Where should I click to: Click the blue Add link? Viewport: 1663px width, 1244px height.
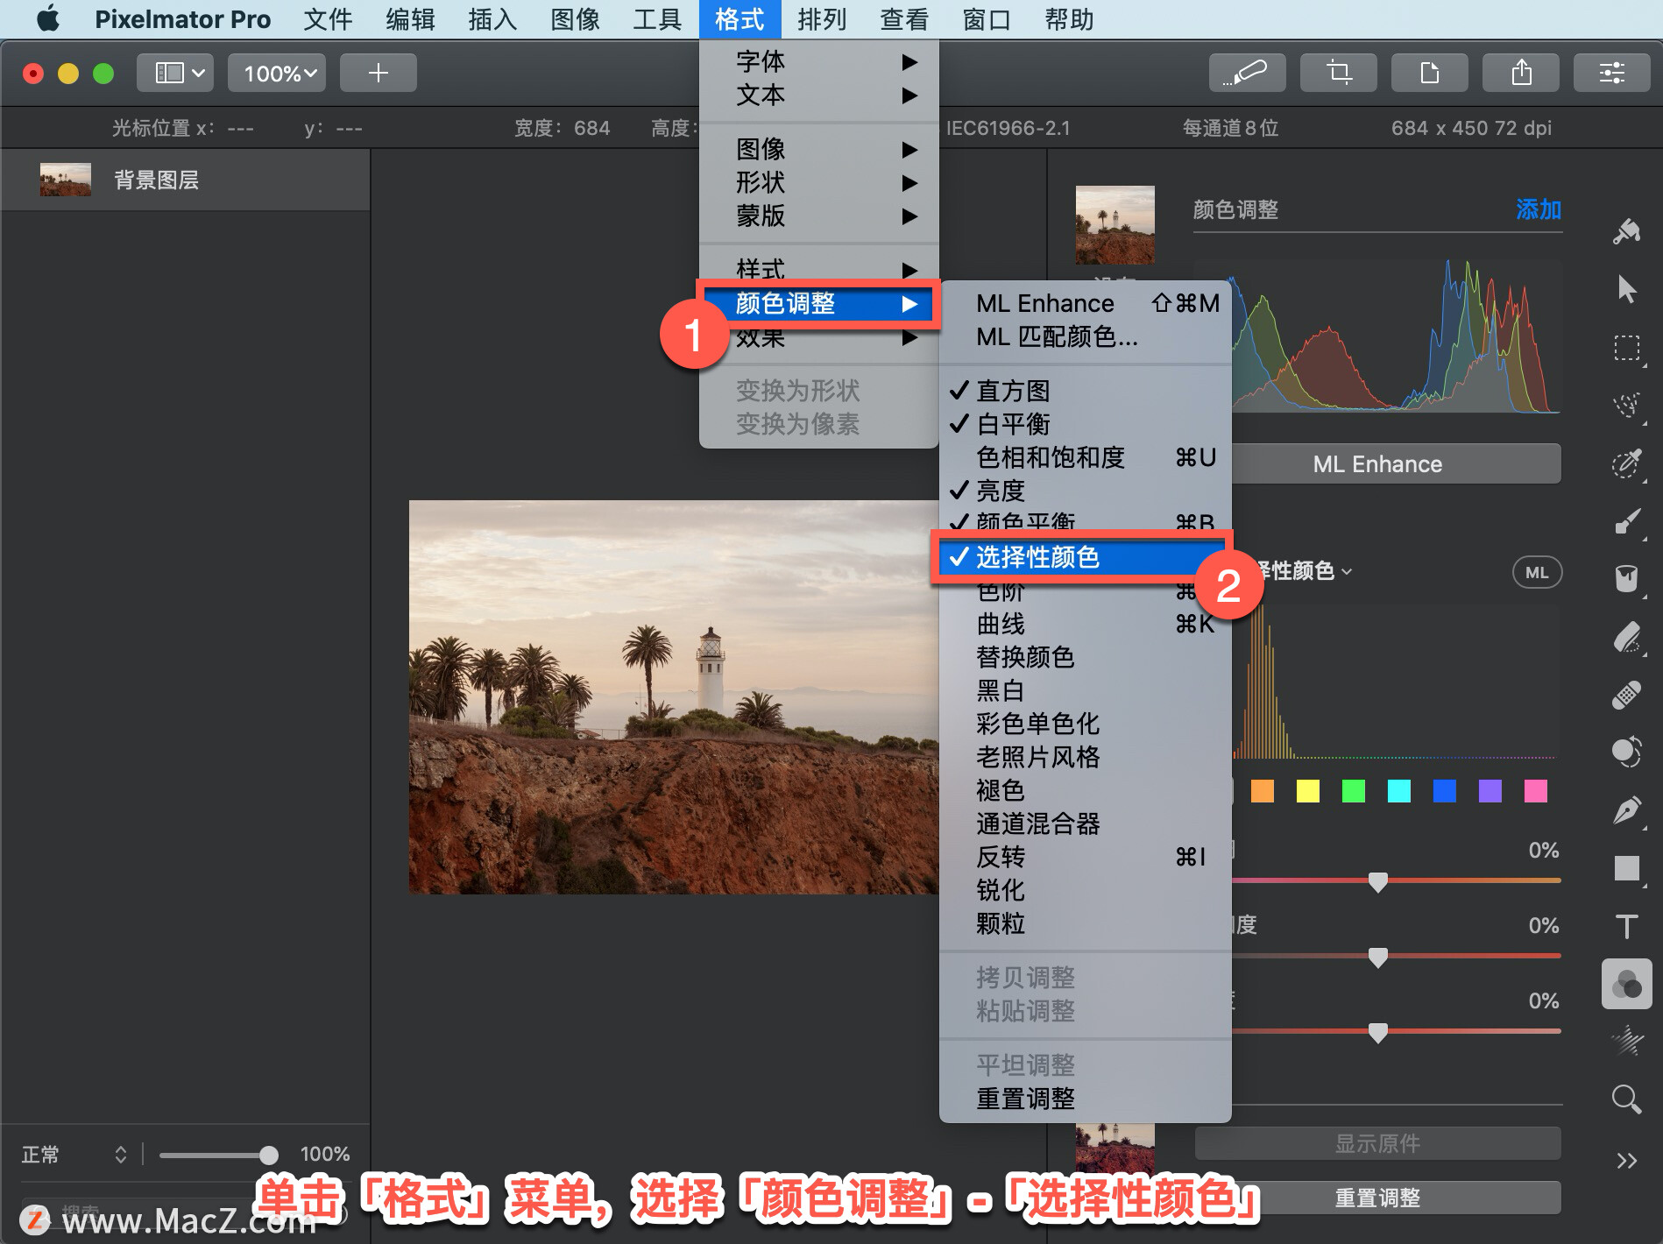1538,209
